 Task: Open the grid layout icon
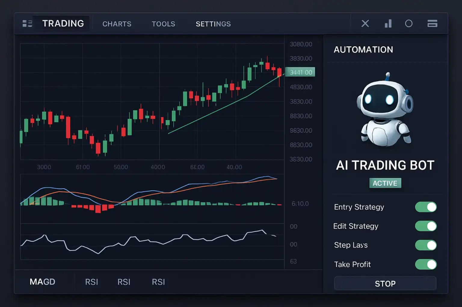click(x=27, y=23)
